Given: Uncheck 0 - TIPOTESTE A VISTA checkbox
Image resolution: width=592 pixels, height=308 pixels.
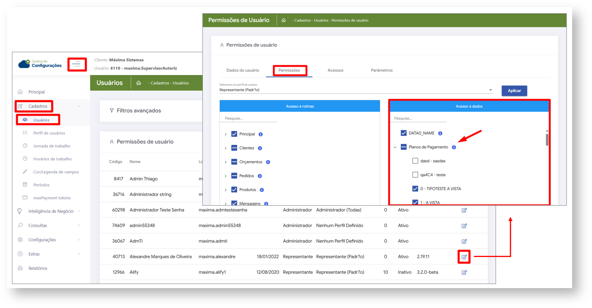Looking at the screenshot, I should point(415,189).
